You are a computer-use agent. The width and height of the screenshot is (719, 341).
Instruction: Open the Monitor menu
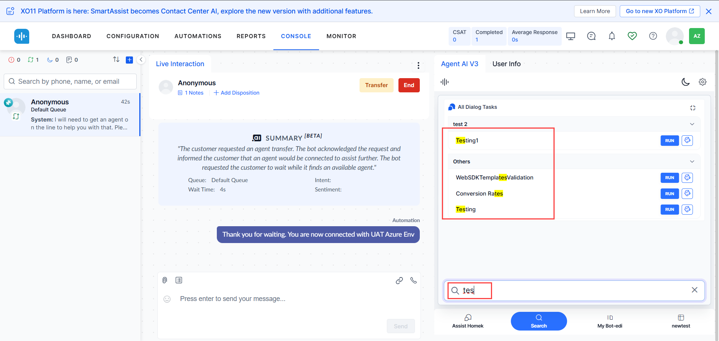(341, 36)
